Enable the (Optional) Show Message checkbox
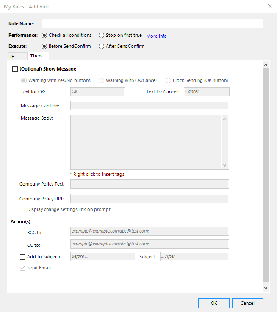The height and width of the screenshot is (312, 277). 15,69
